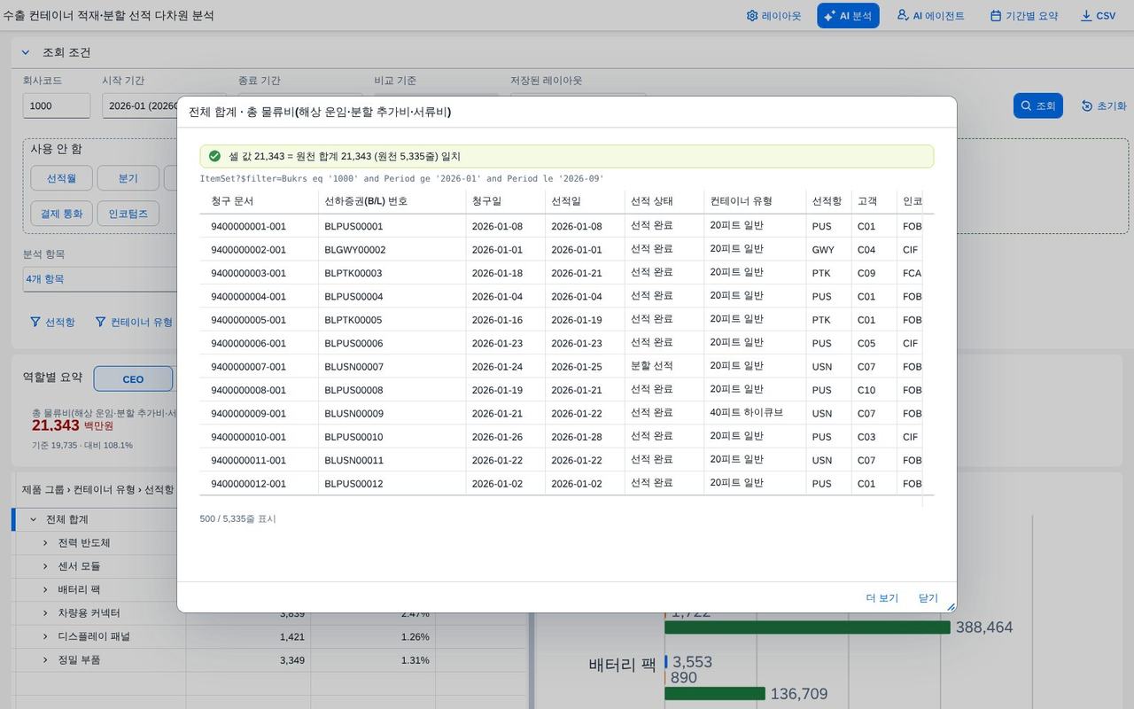Click 더 보기 in the dialog

click(x=882, y=598)
